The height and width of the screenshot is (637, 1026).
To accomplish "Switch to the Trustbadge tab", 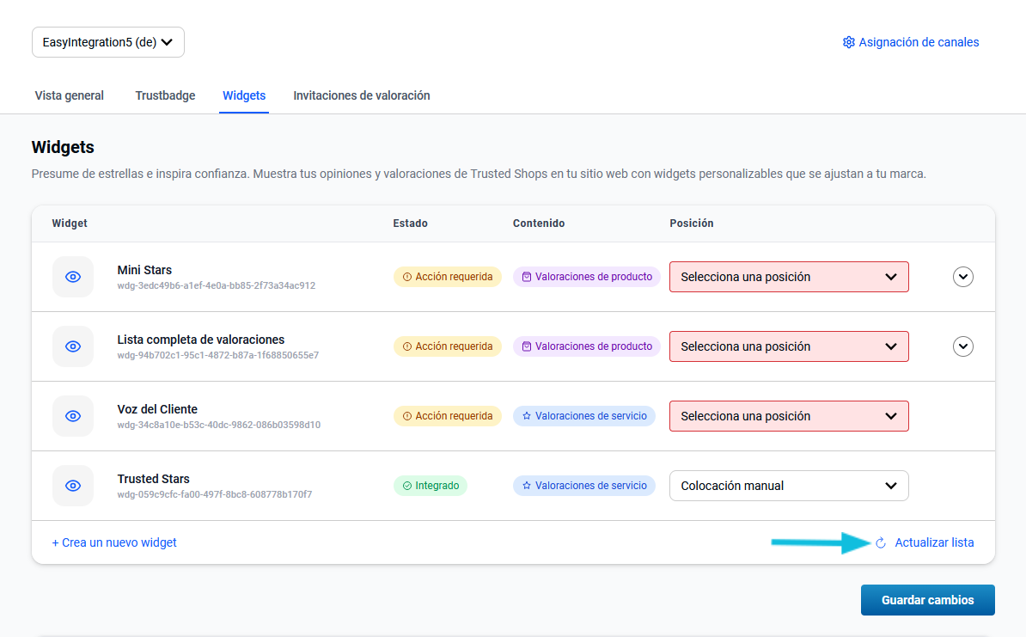I will click(x=165, y=95).
